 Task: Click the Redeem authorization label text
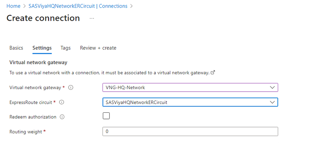point(33,117)
